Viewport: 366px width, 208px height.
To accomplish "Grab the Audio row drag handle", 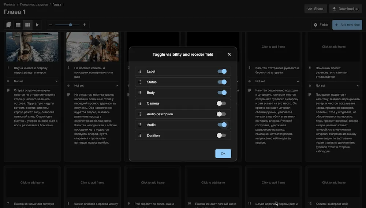I will pyautogui.click(x=139, y=125).
